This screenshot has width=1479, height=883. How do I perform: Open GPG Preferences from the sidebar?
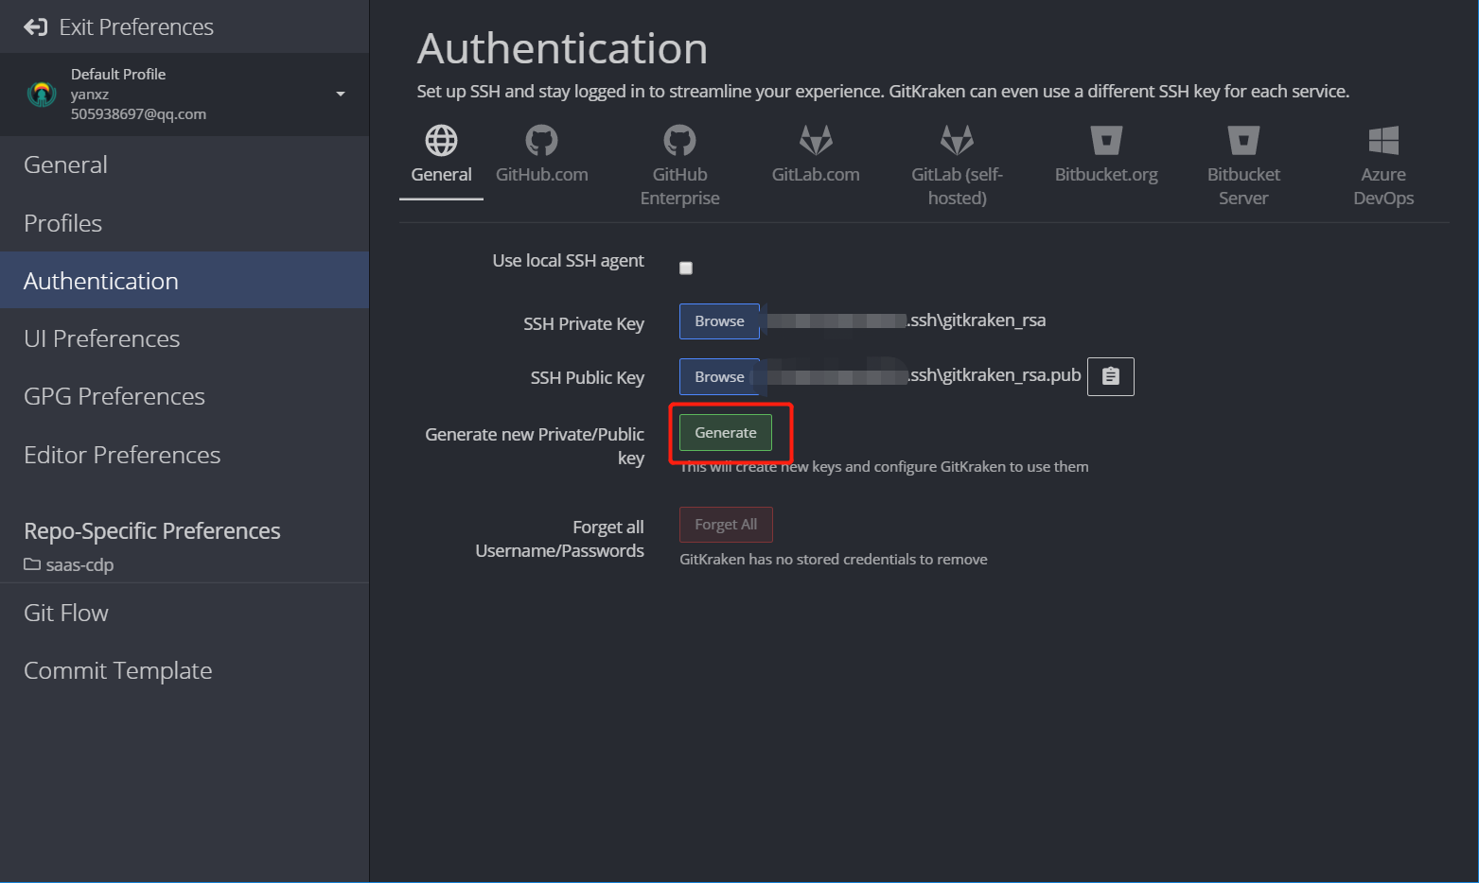point(114,396)
